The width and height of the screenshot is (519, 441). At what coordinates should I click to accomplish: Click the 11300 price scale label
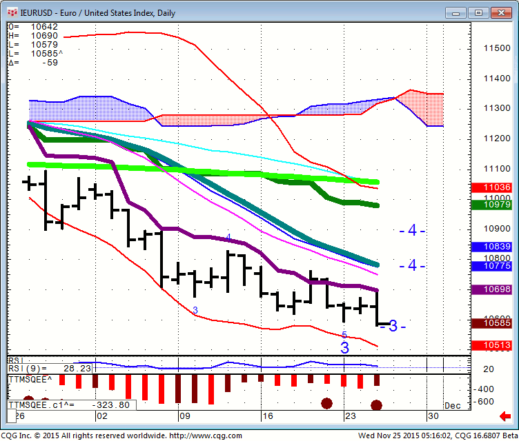[497, 108]
